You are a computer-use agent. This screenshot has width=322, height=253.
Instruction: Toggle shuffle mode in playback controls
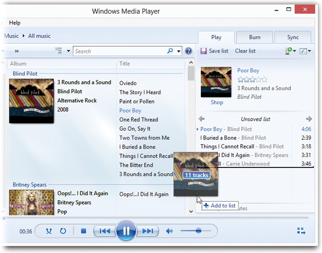click(49, 231)
